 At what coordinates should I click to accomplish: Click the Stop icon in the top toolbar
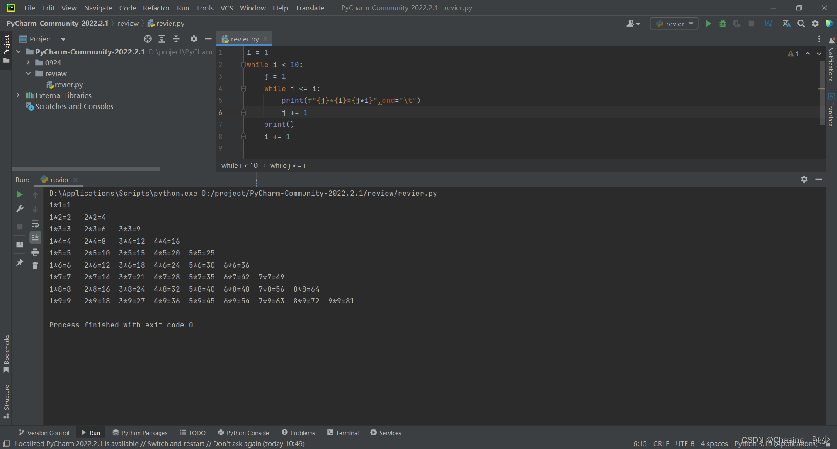coord(751,24)
